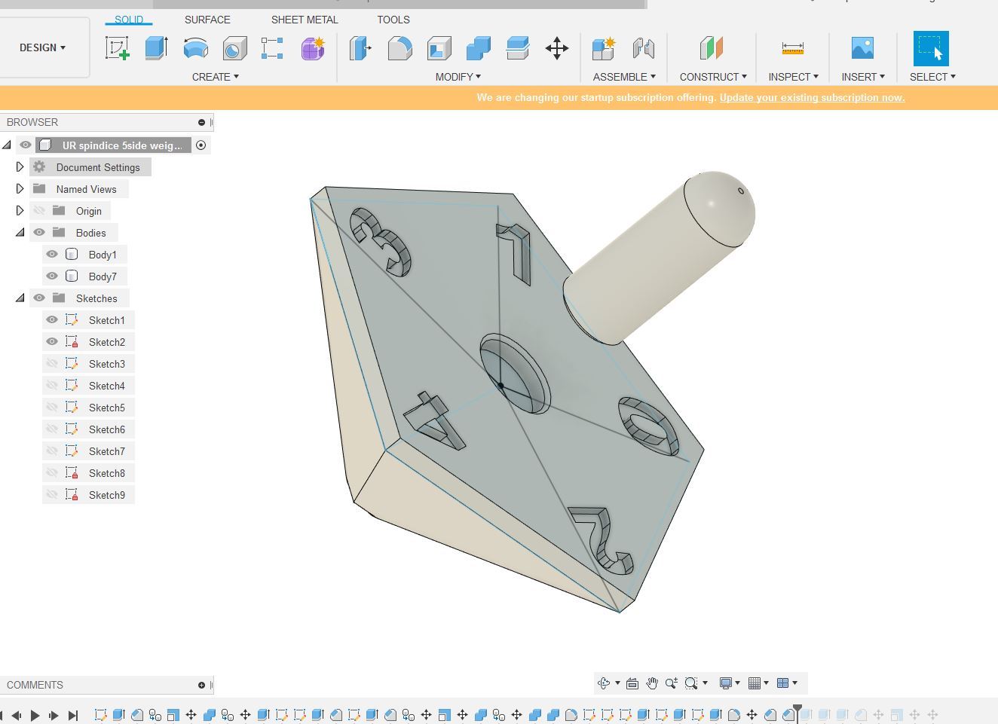
Task: Play the design timeline
Action: [35, 715]
